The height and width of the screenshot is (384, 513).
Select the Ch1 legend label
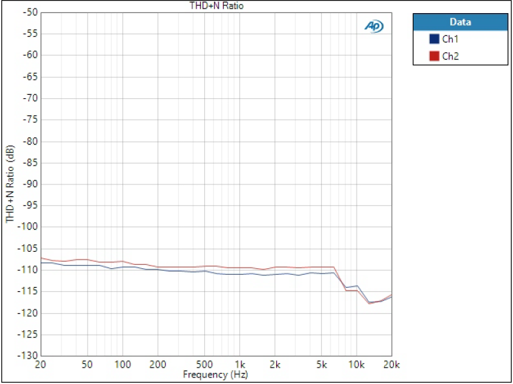[450, 39]
